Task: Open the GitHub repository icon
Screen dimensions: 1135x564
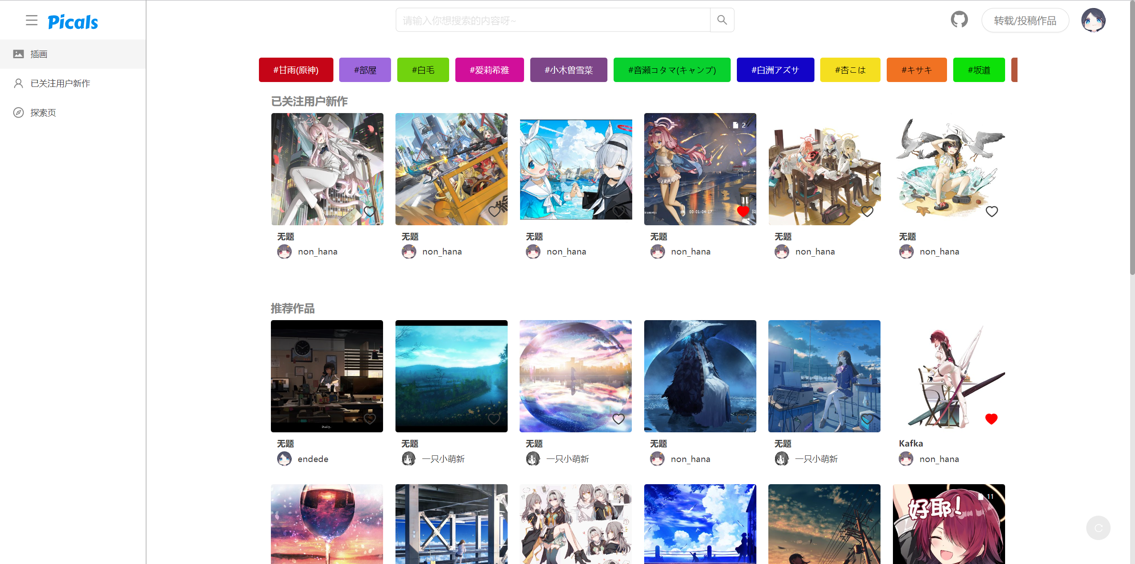Action: (x=959, y=20)
